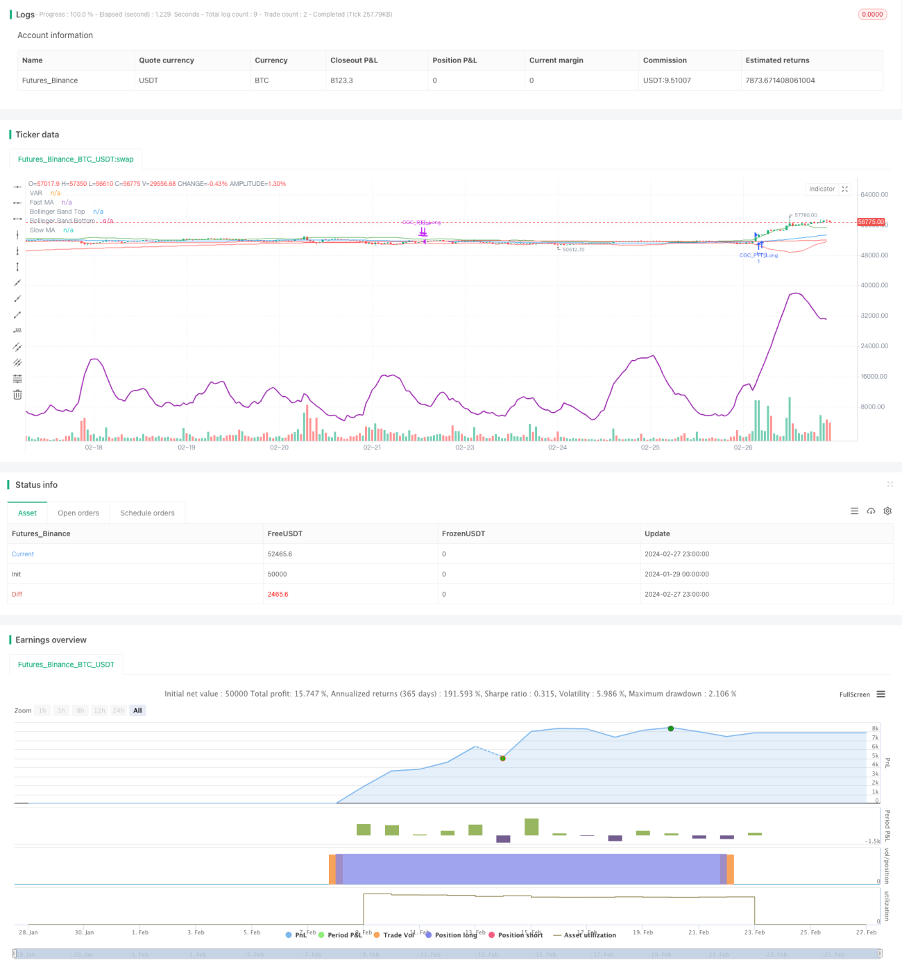Switch to the Schedule orders tab
Viewport: 902px width, 974px height.
coord(147,513)
